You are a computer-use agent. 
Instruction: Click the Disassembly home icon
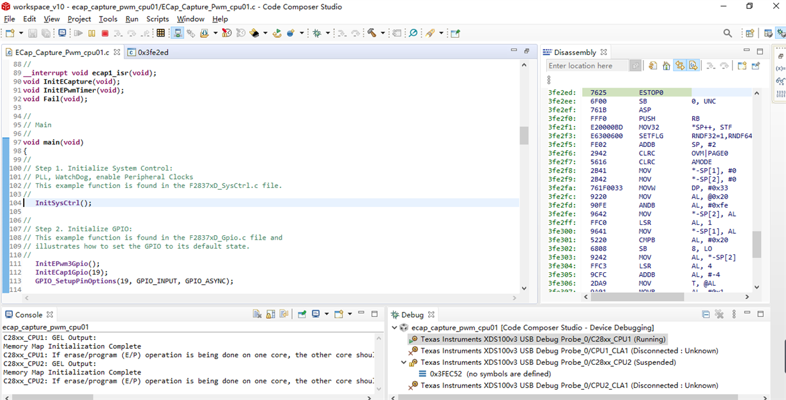(x=666, y=66)
